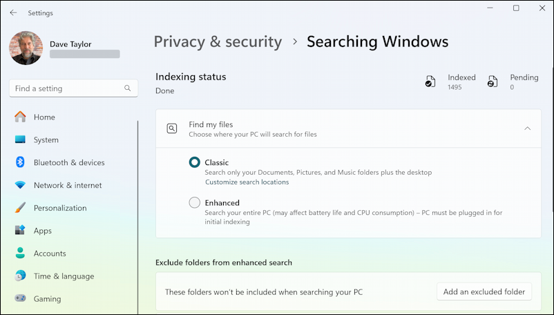The width and height of the screenshot is (554, 315).
Task: Open the Gaming settings category
Action: (x=47, y=298)
